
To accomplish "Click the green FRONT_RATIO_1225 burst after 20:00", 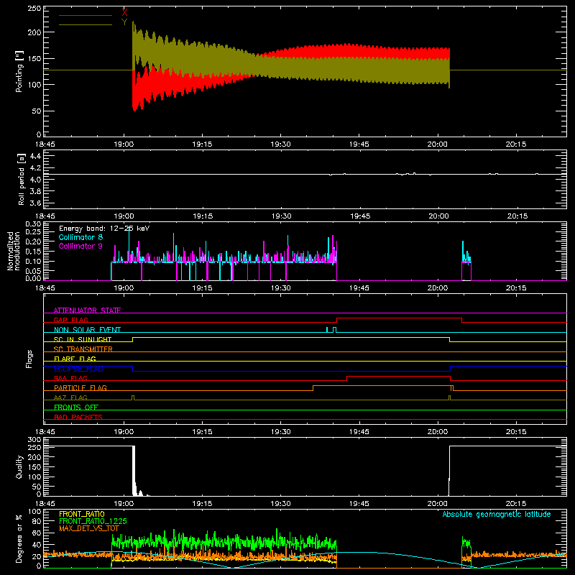I will pyautogui.click(x=466, y=552).
